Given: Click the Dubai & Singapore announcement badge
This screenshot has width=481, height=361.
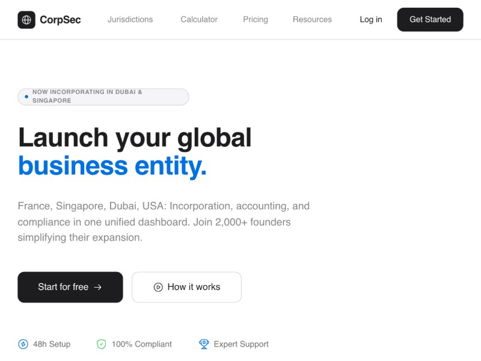Looking at the screenshot, I should pos(103,97).
